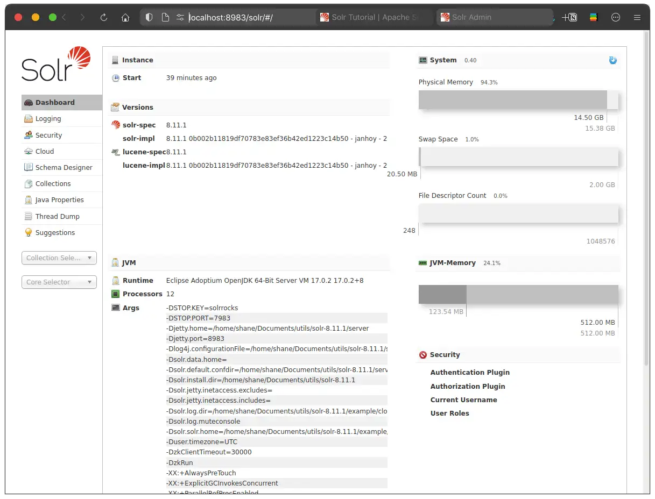Click the Runtime icon

pyautogui.click(x=115, y=281)
